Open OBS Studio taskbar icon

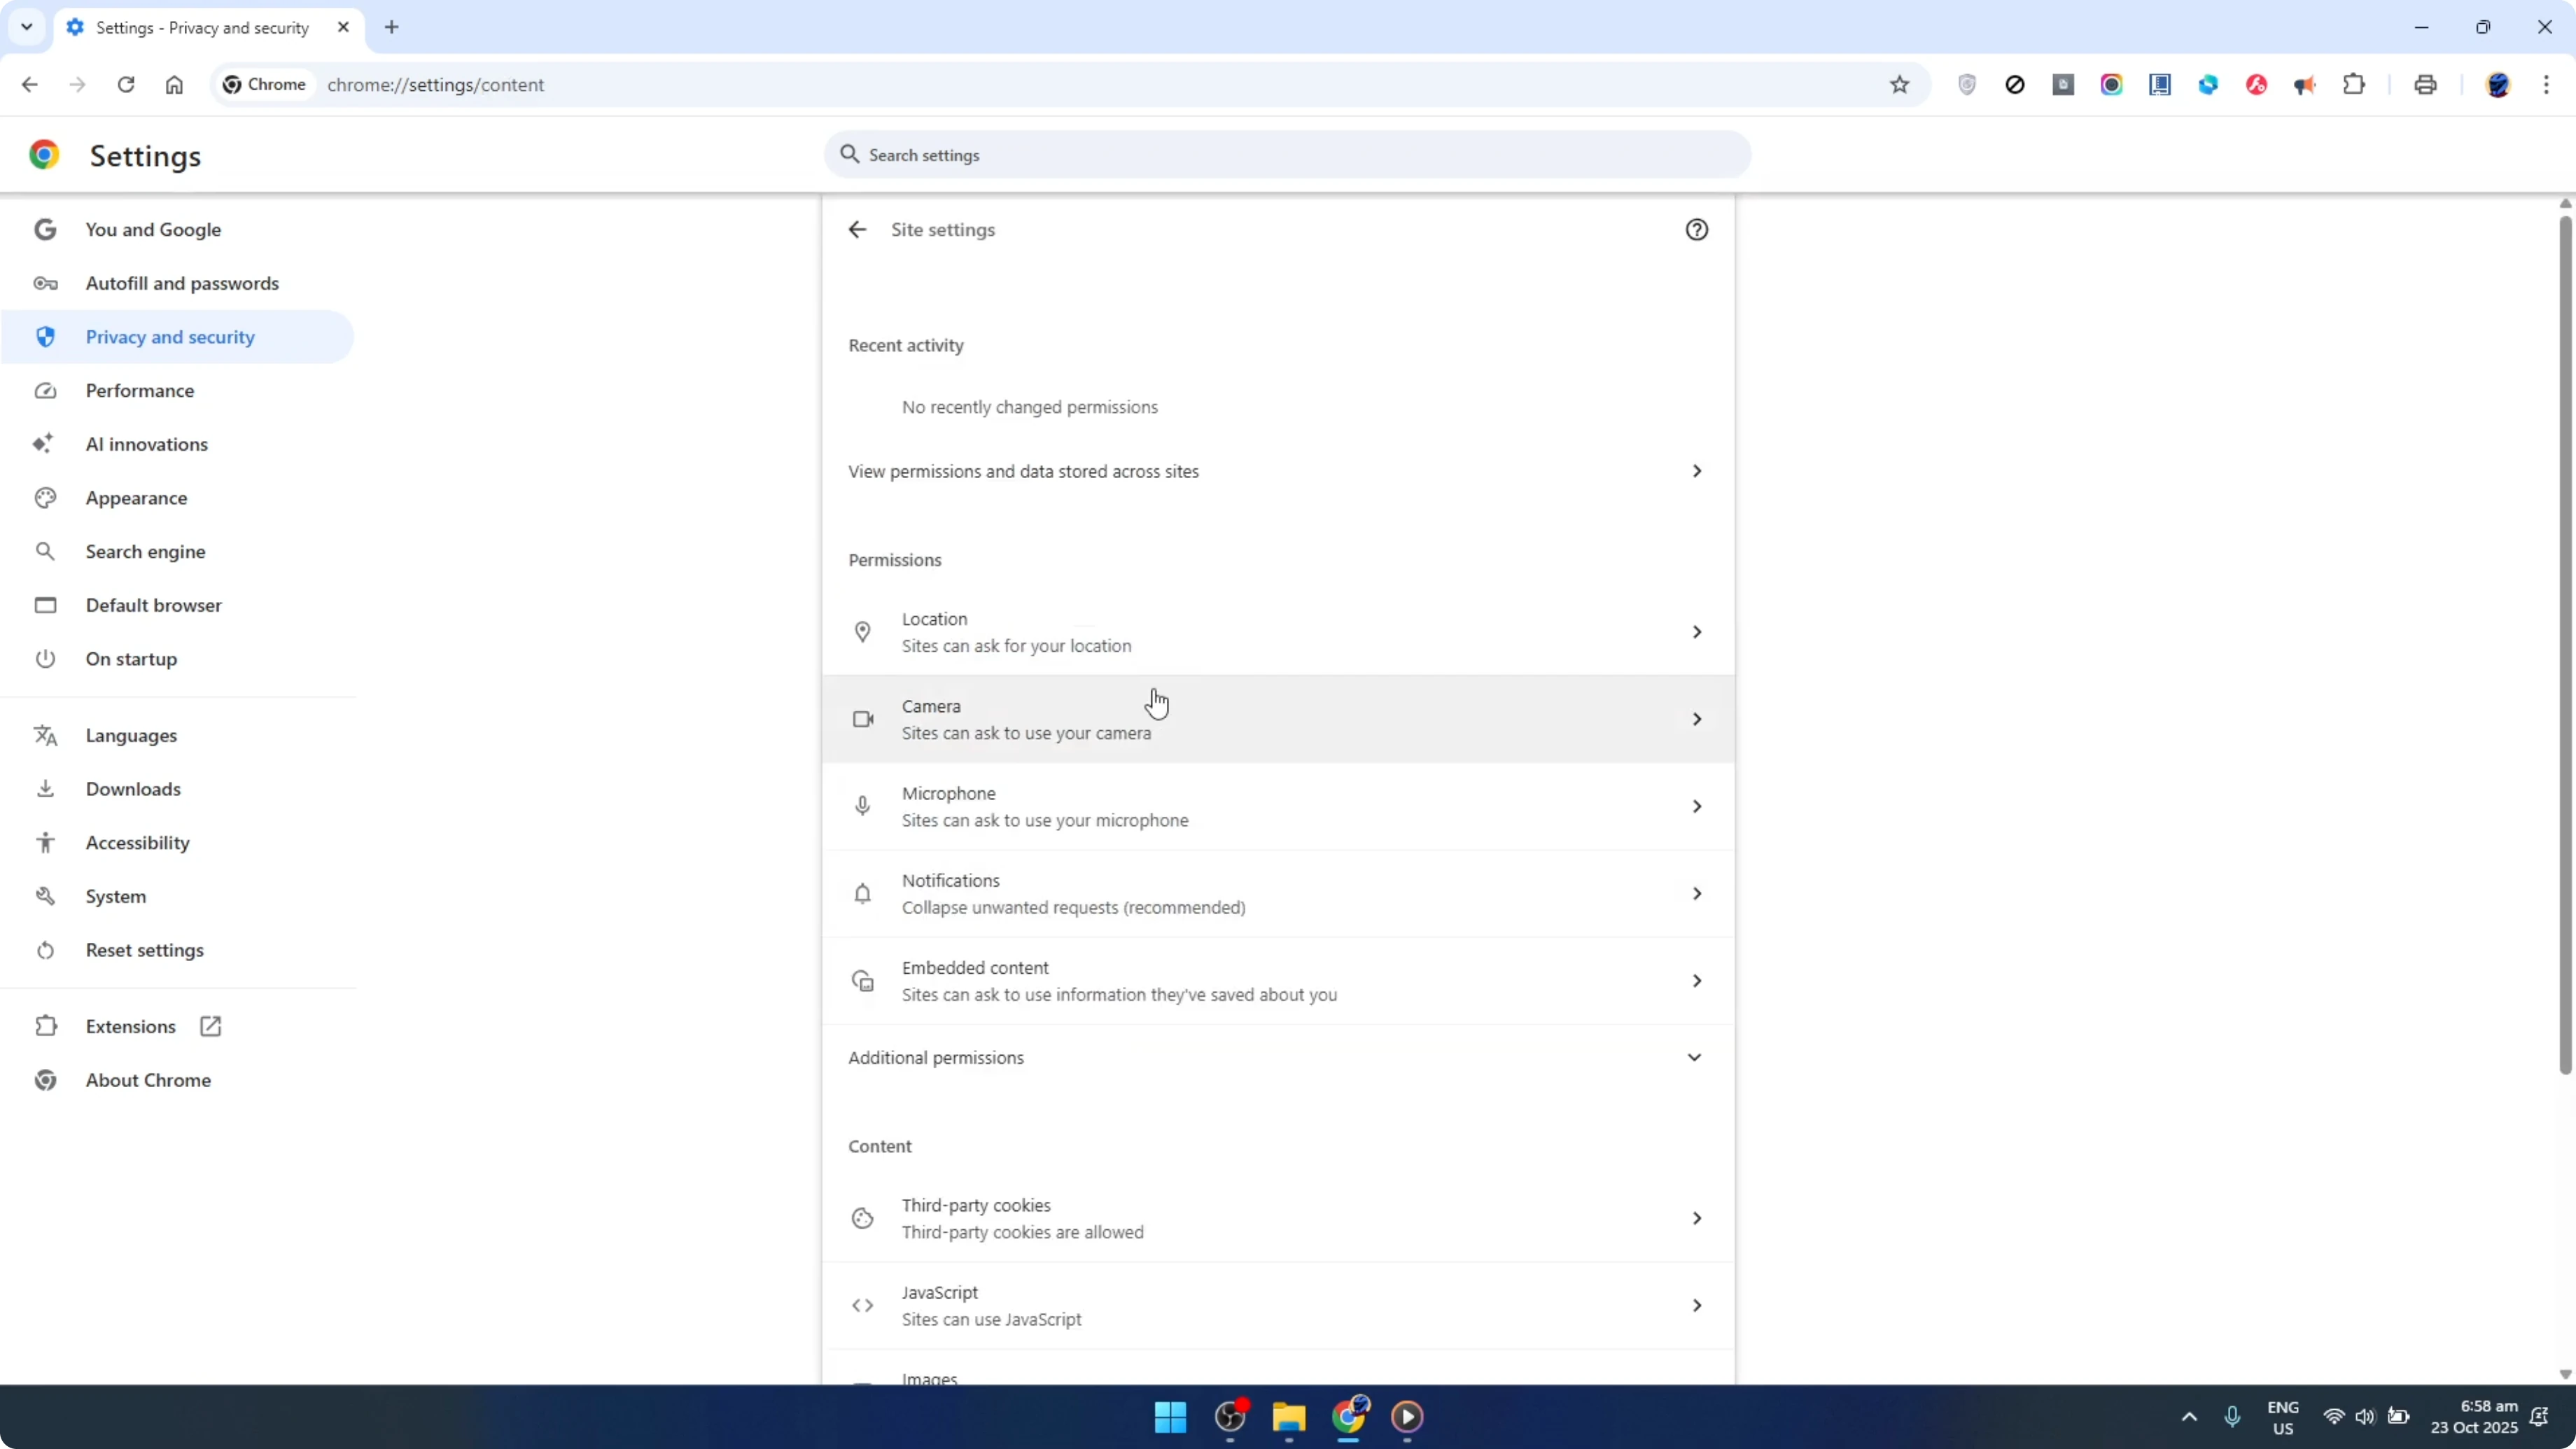click(1230, 1417)
